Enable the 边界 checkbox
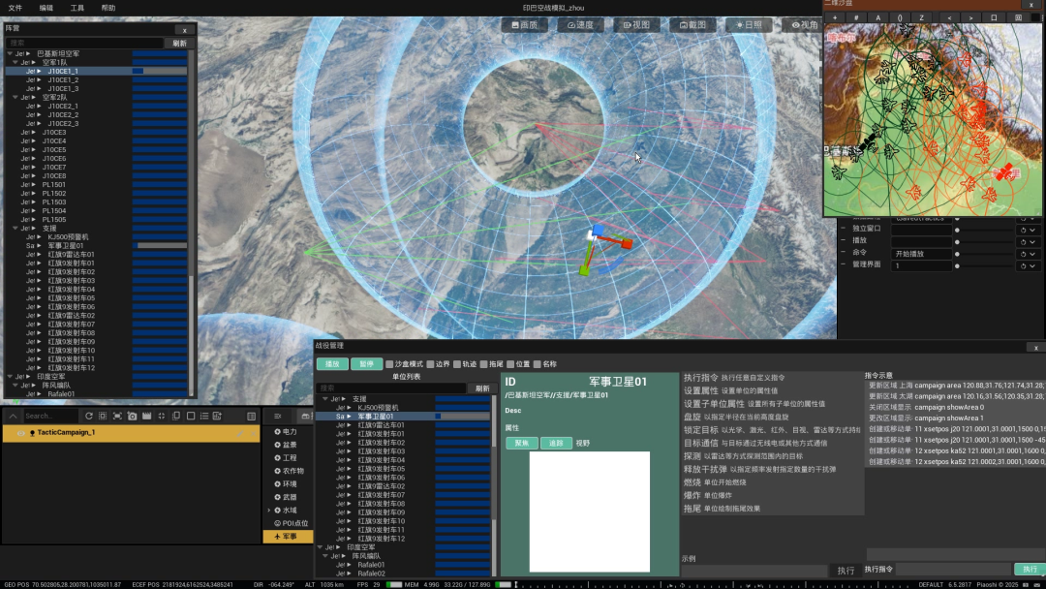Viewport: 1046px width, 589px height. [430, 364]
